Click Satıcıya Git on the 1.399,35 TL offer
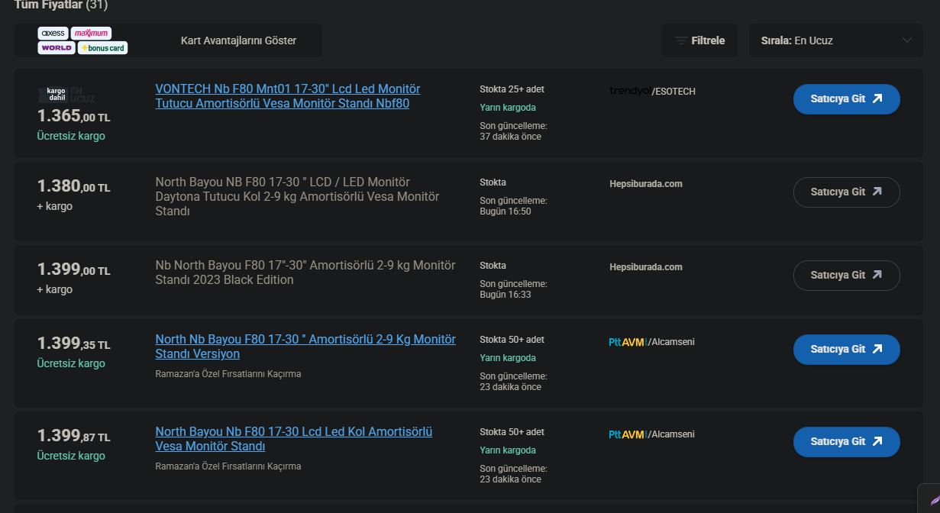The width and height of the screenshot is (940, 513). pos(846,350)
